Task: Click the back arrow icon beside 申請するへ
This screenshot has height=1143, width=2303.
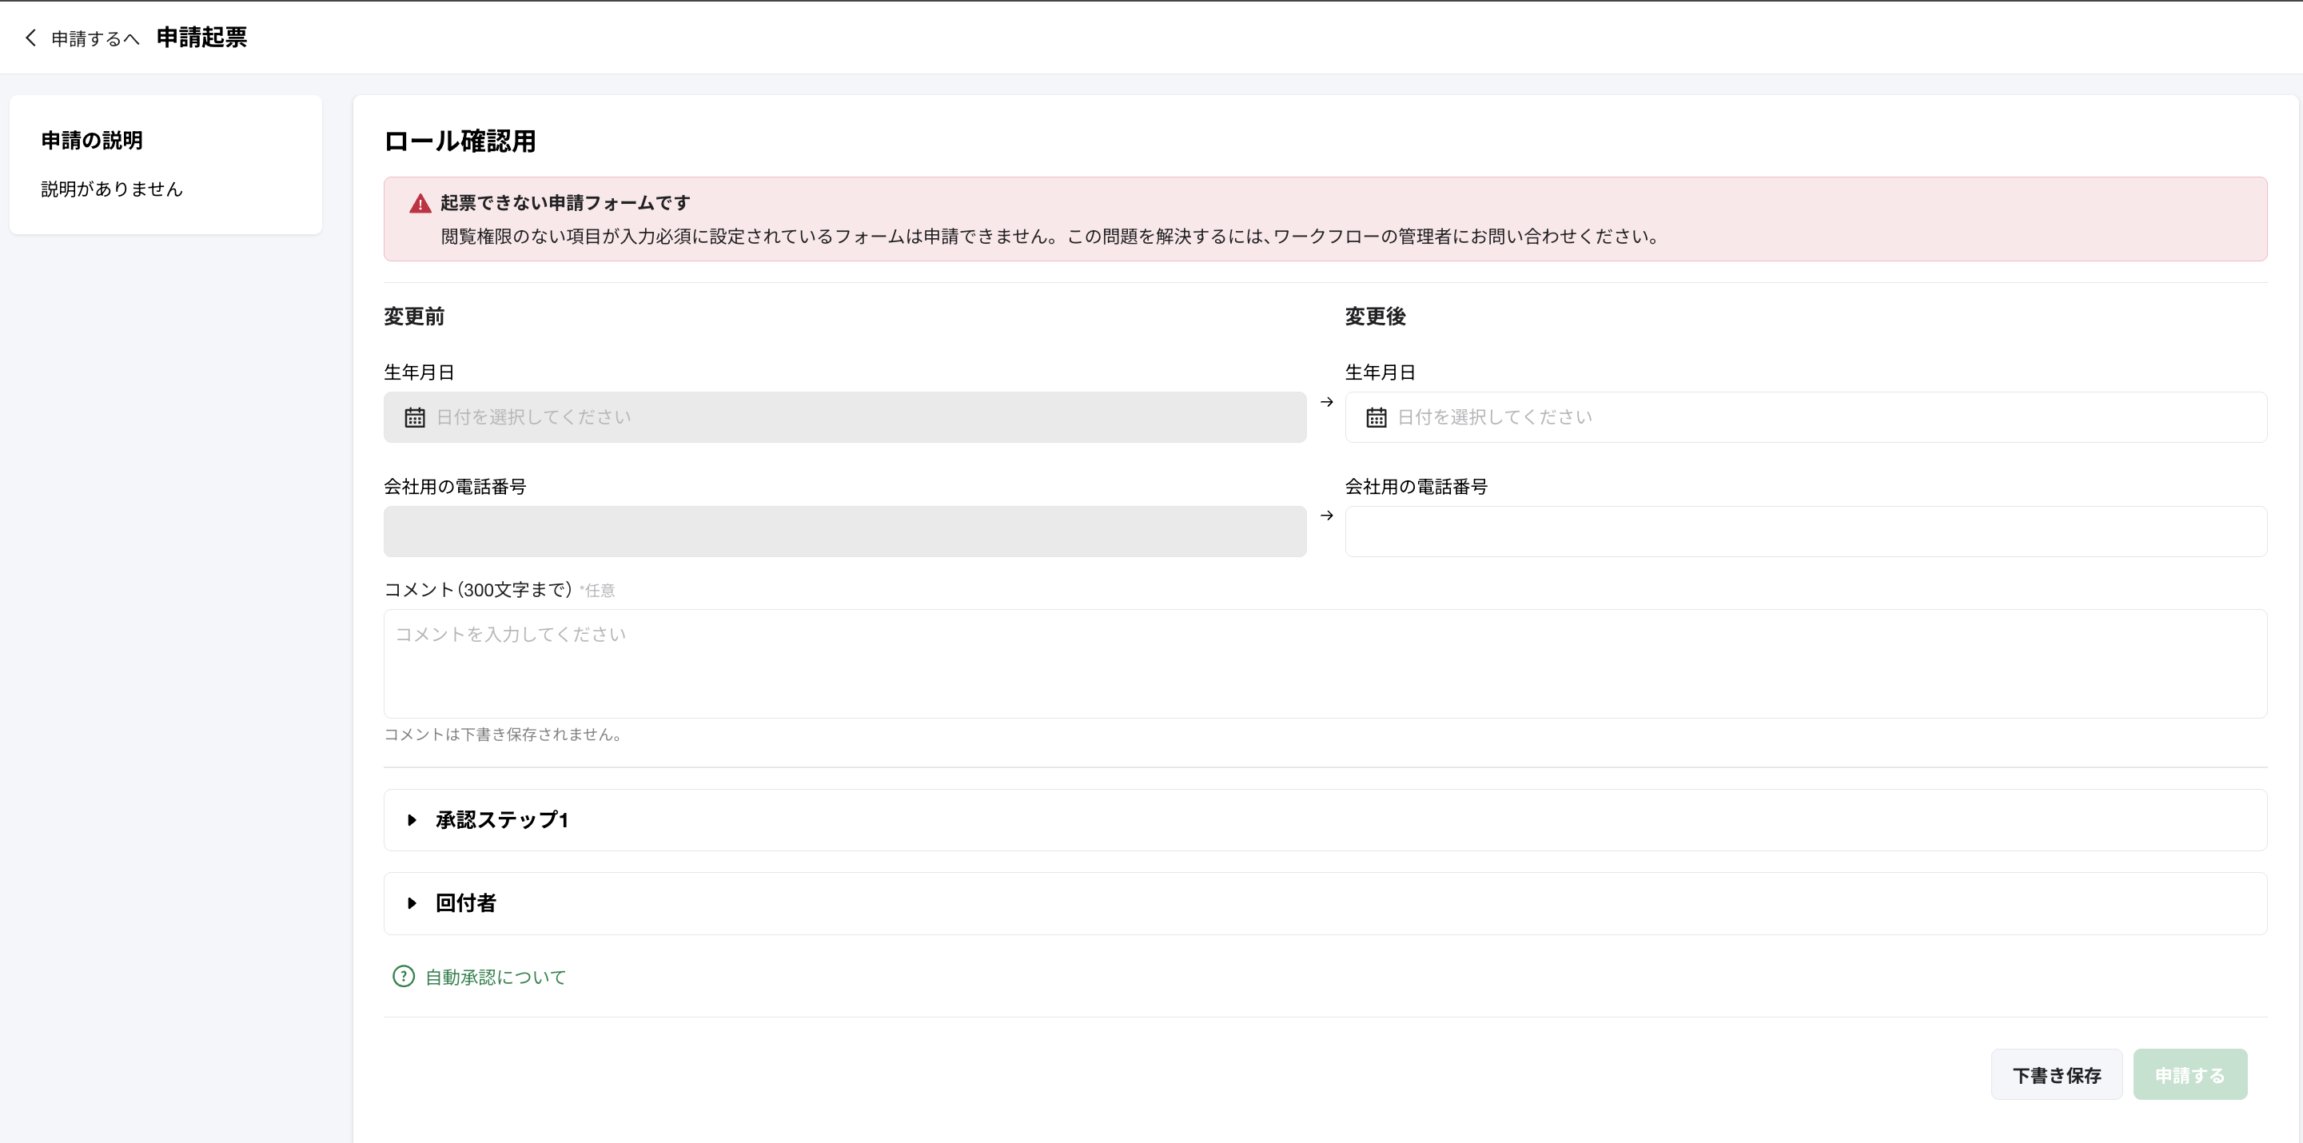Action: click(x=30, y=38)
